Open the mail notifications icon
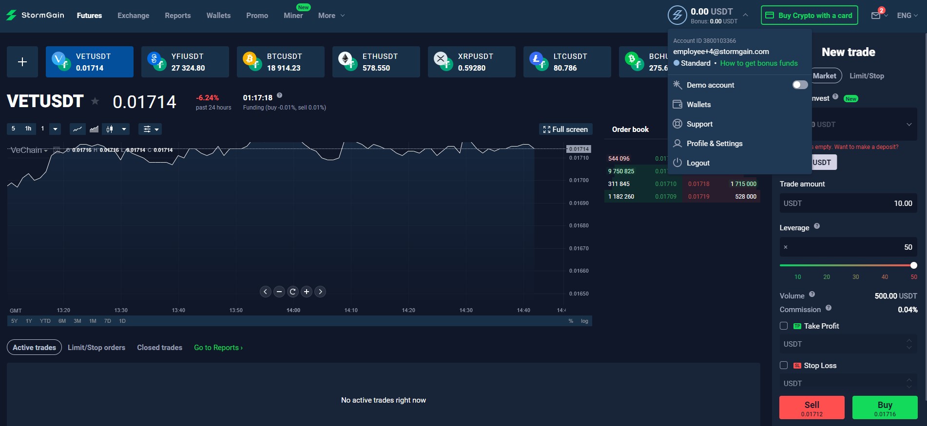The width and height of the screenshot is (927, 426). tap(876, 16)
